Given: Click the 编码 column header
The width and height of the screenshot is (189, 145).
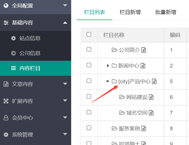Looking at the screenshot, I should coord(175,35).
